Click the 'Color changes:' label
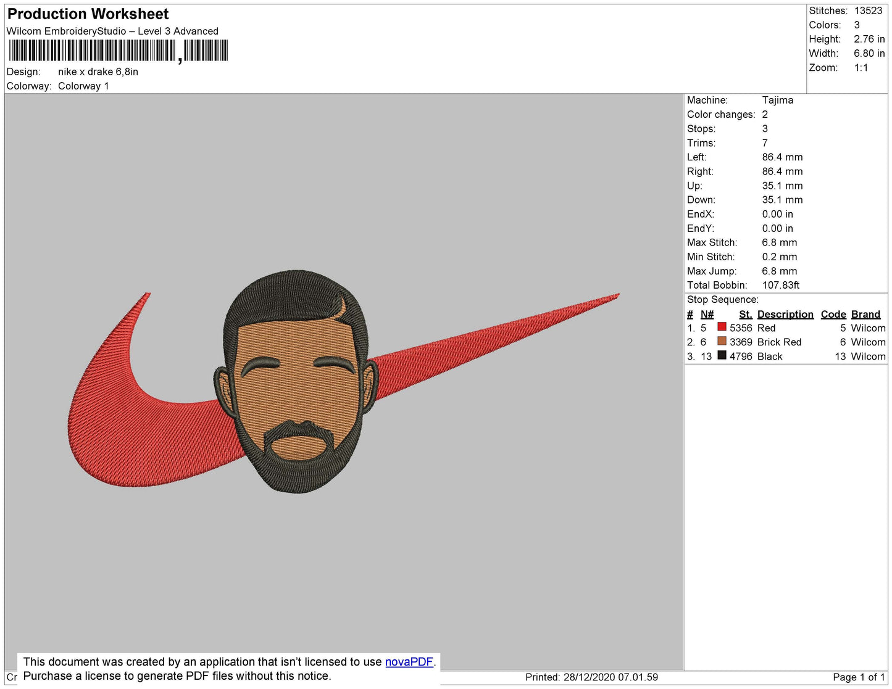 pyautogui.click(x=721, y=115)
